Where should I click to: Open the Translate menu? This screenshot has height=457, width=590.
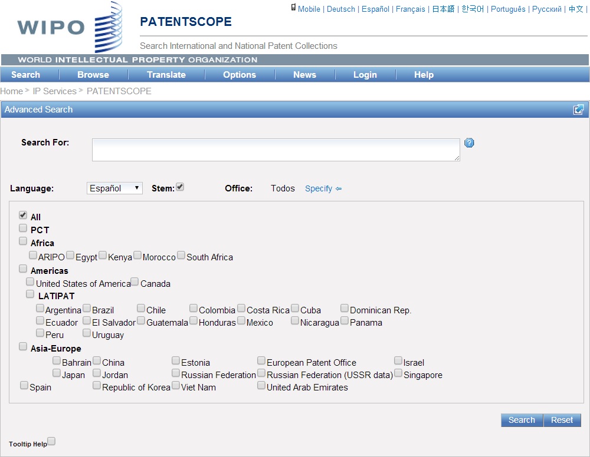(x=166, y=75)
